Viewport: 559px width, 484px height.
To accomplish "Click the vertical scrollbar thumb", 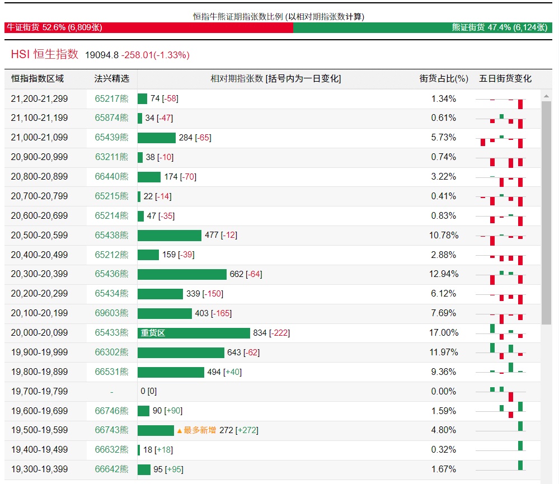I will (x=547, y=213).
